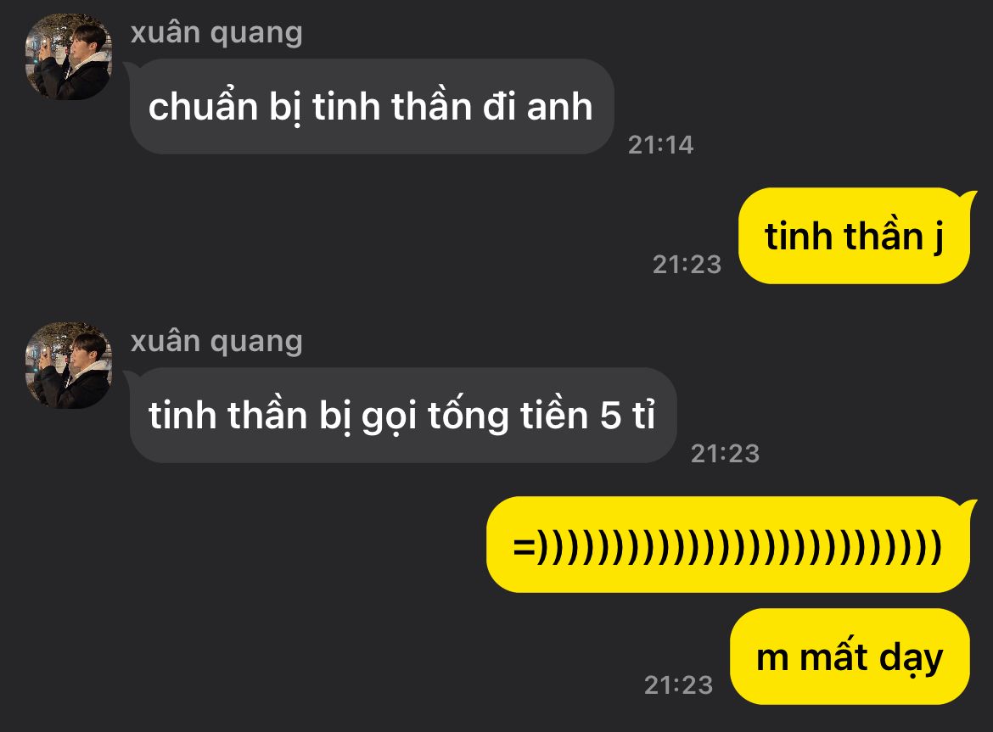Click the word 'anh' in the first message
The width and height of the screenshot is (993, 732).
[560, 107]
